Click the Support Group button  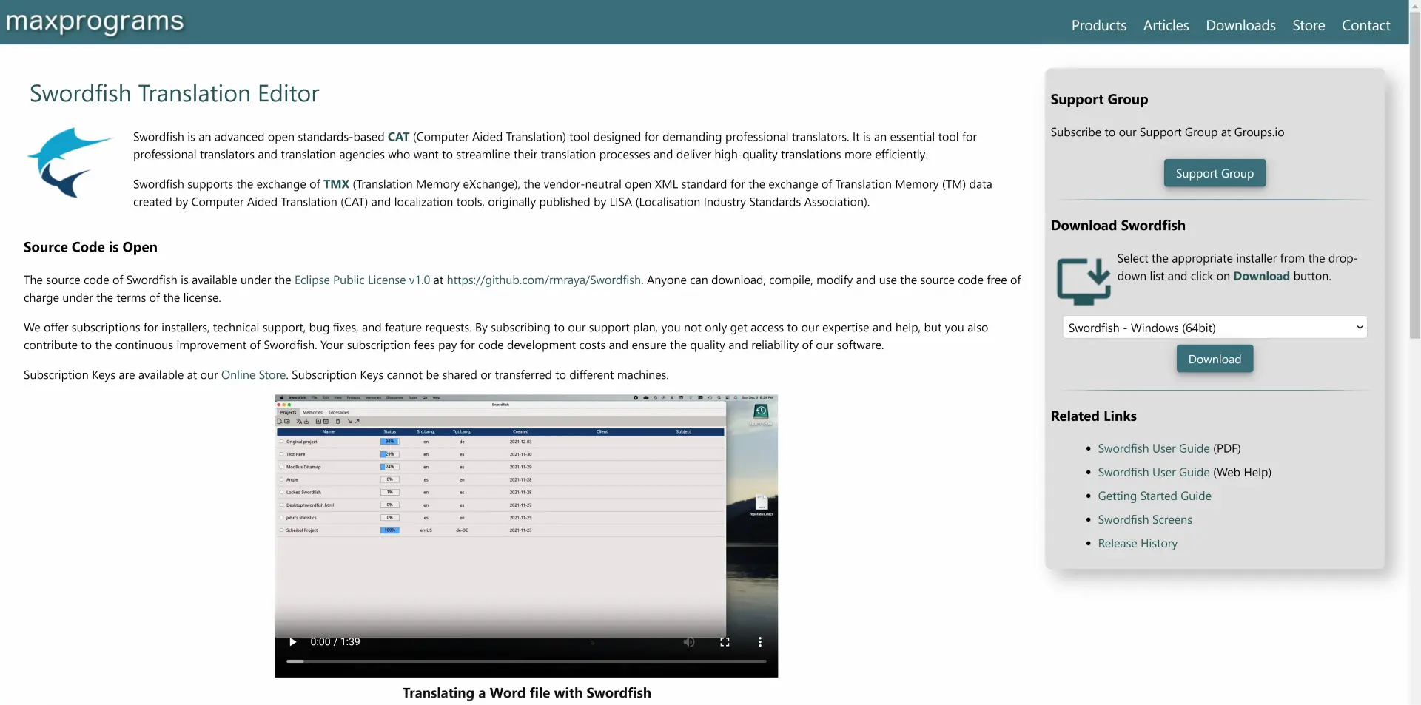(1215, 173)
